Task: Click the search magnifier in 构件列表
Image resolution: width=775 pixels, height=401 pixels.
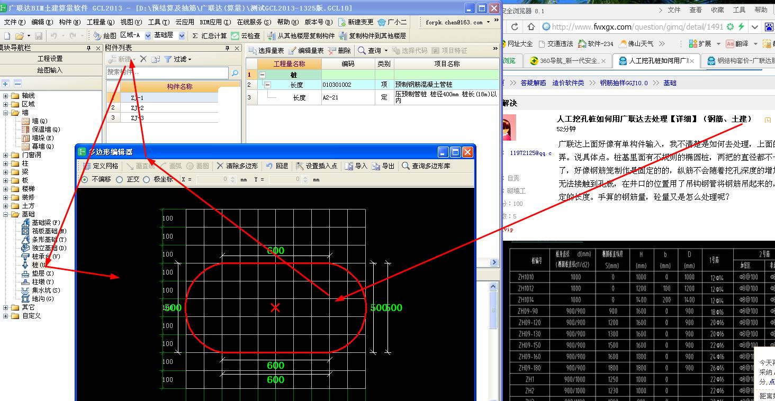Action: tap(235, 73)
